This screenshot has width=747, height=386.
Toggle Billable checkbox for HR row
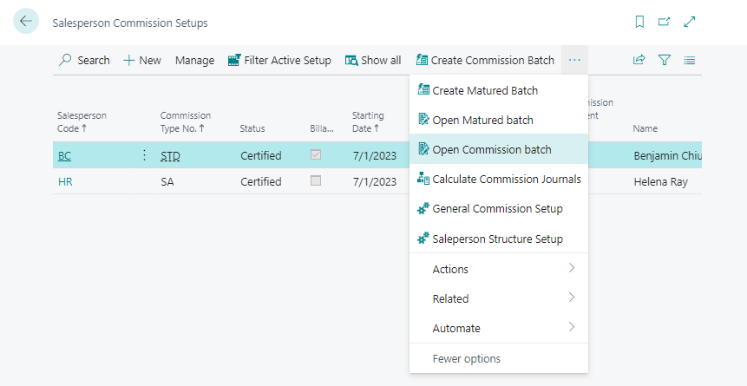316,181
